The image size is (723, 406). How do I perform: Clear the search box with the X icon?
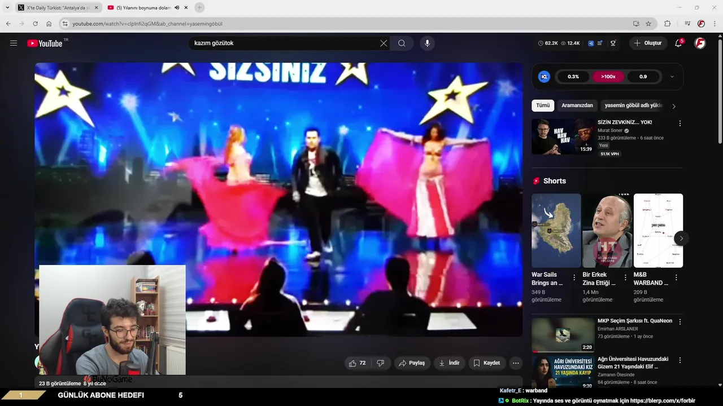tap(384, 43)
